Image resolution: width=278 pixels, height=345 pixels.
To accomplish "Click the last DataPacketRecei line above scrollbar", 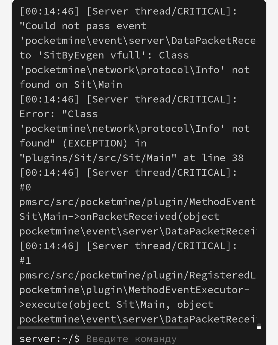I will point(138,319).
